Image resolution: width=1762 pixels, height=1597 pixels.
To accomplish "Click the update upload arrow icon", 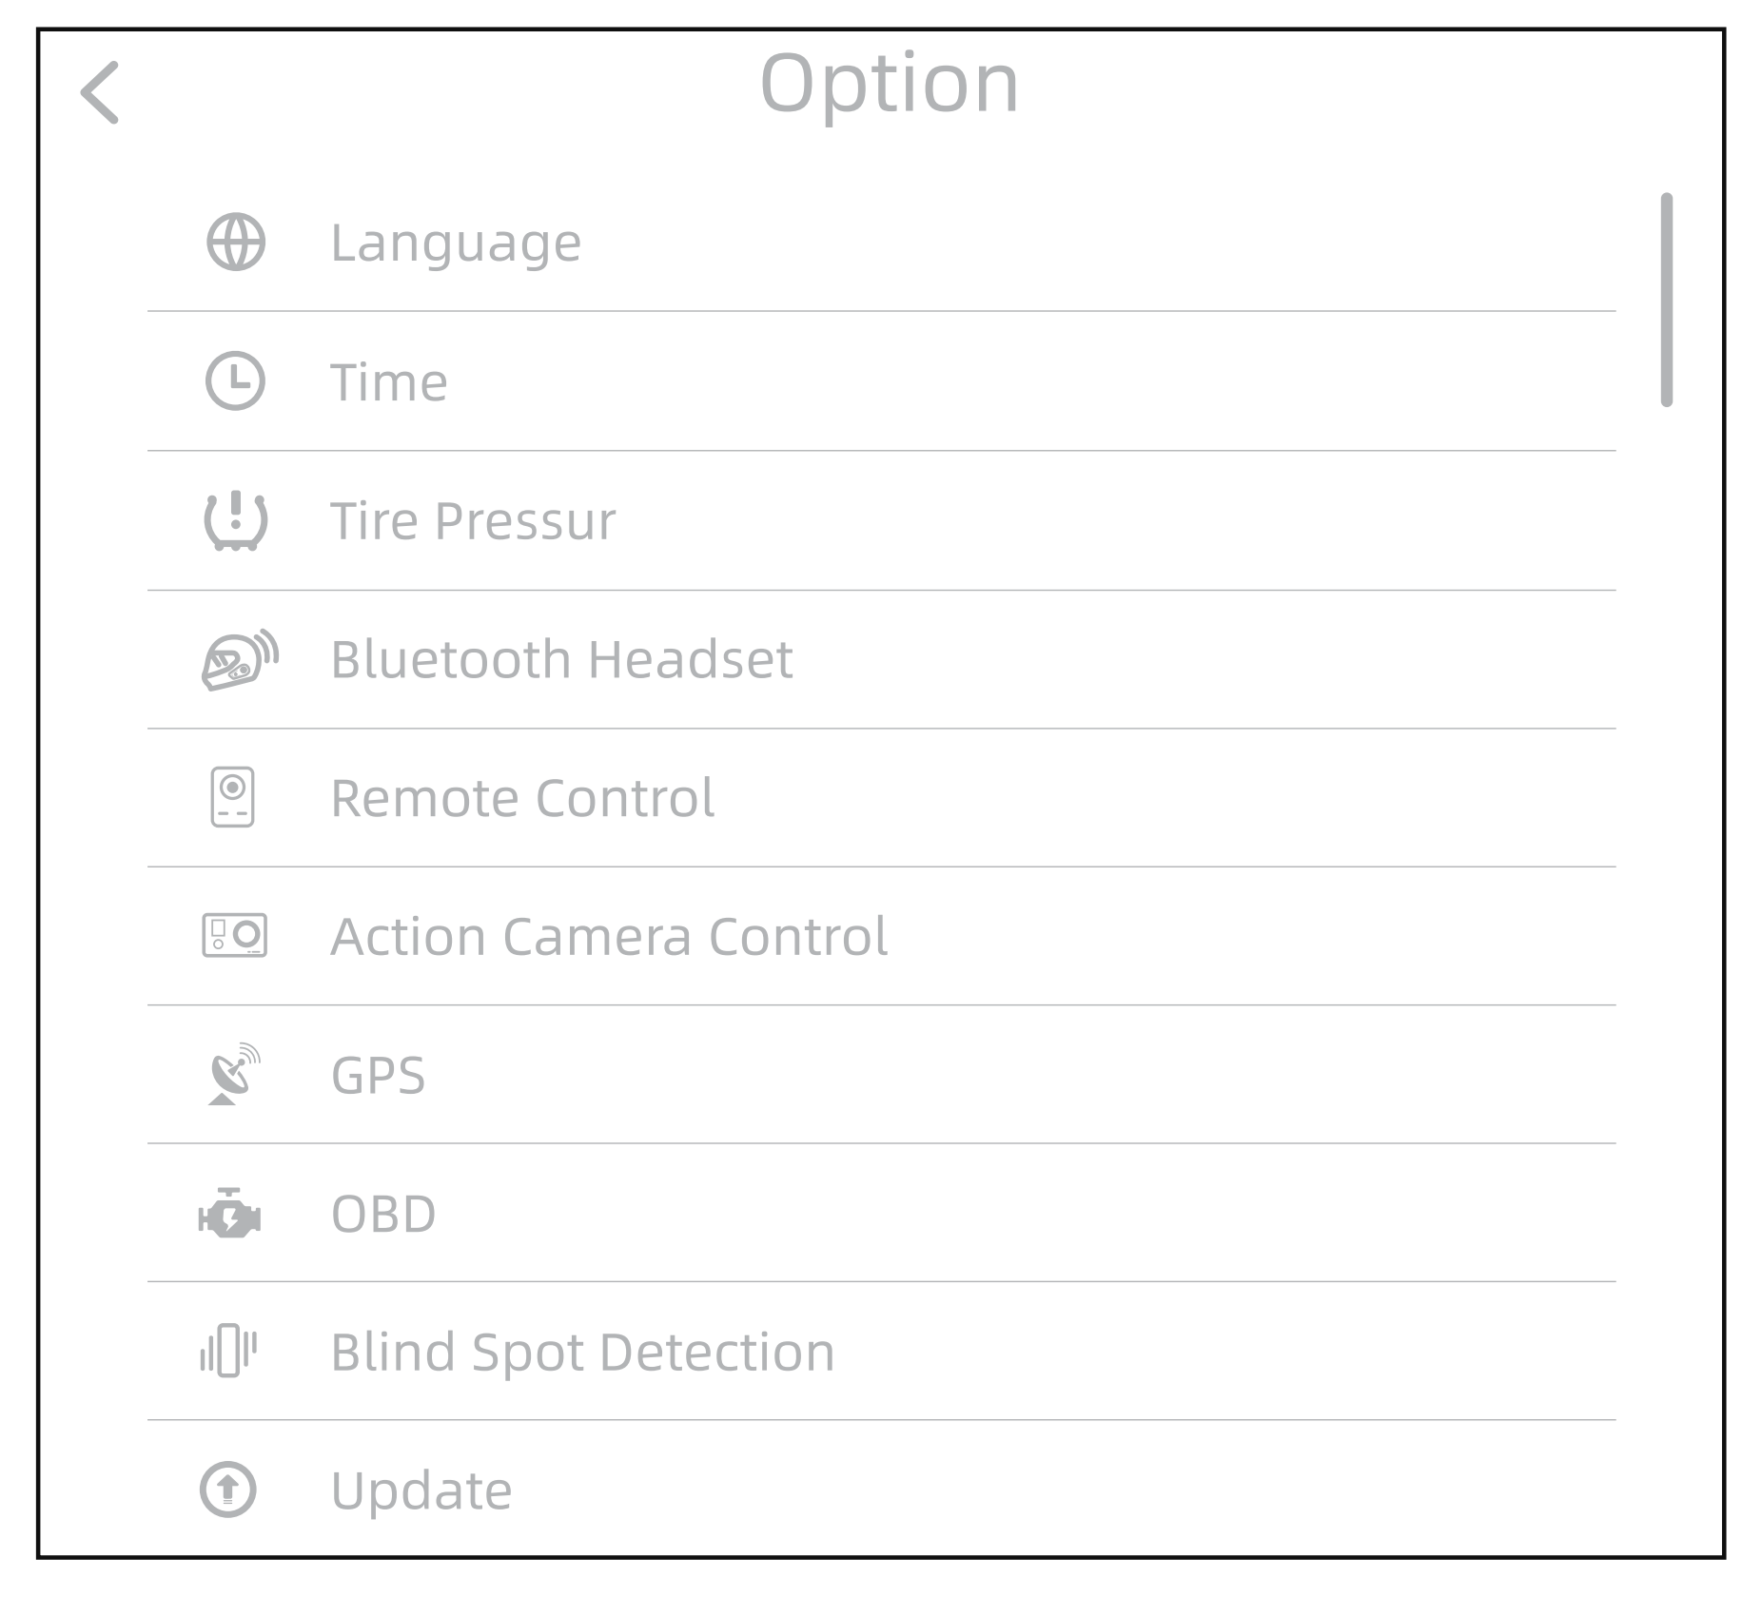I will tap(228, 1490).
